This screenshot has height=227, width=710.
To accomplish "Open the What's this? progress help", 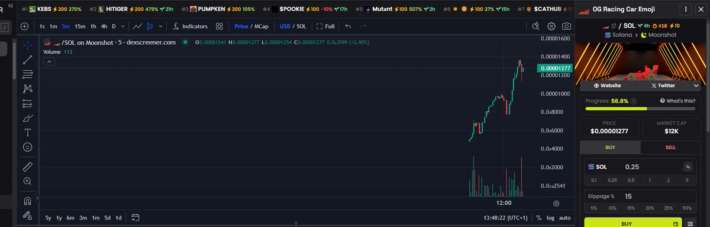I will (x=678, y=101).
